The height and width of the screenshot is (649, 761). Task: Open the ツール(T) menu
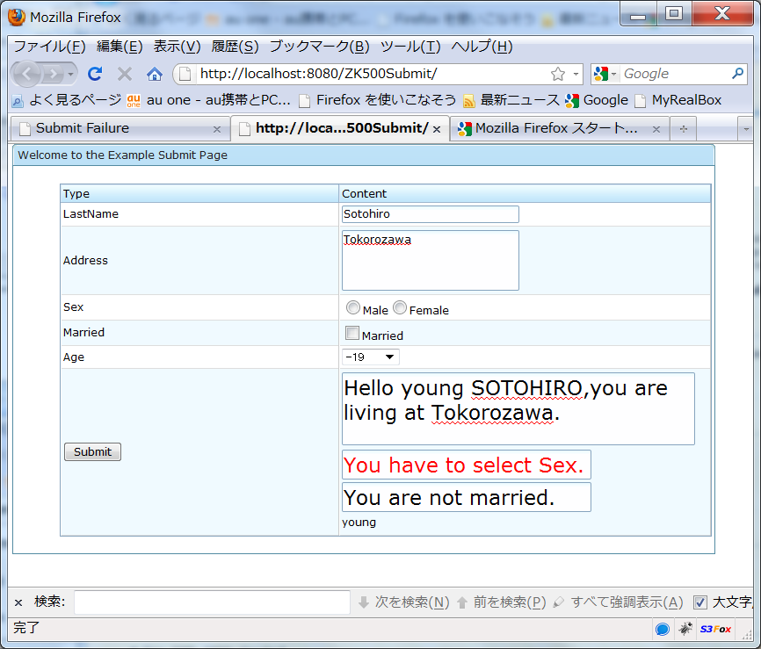pyautogui.click(x=410, y=47)
